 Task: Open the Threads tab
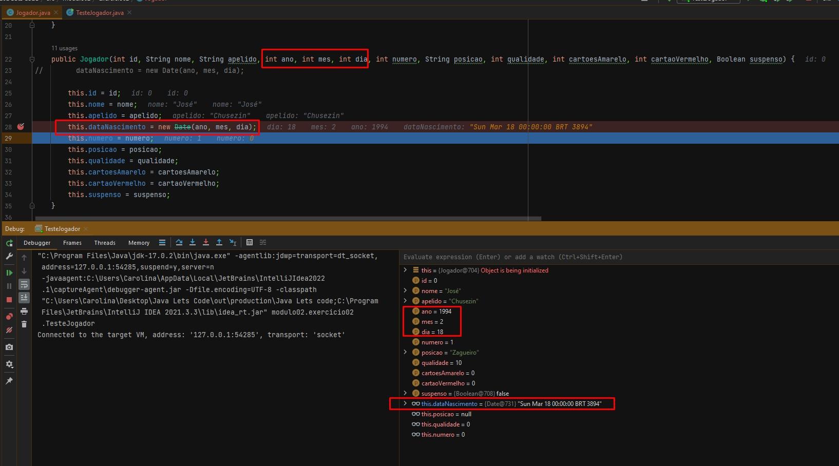point(105,243)
